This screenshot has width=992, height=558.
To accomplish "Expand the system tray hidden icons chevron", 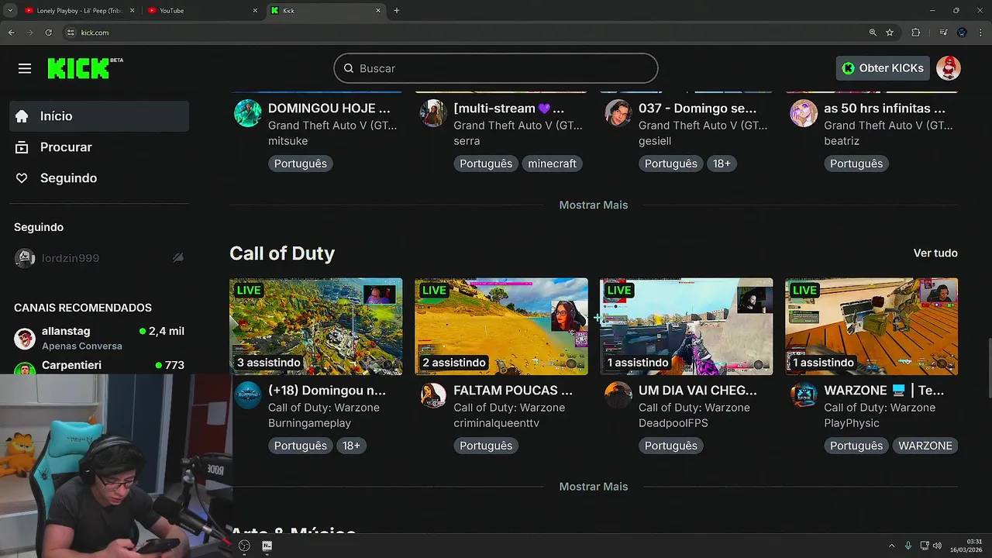I will coord(891,546).
